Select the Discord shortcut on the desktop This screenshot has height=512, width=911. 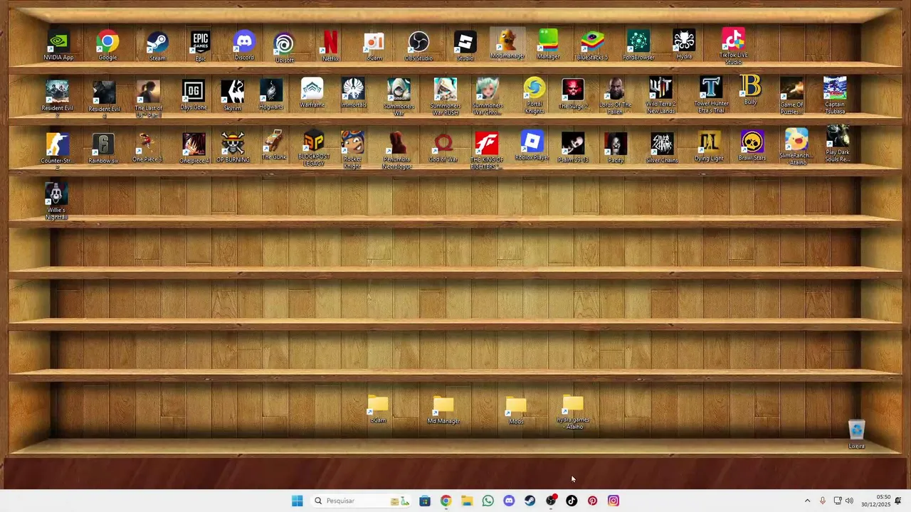point(244,46)
